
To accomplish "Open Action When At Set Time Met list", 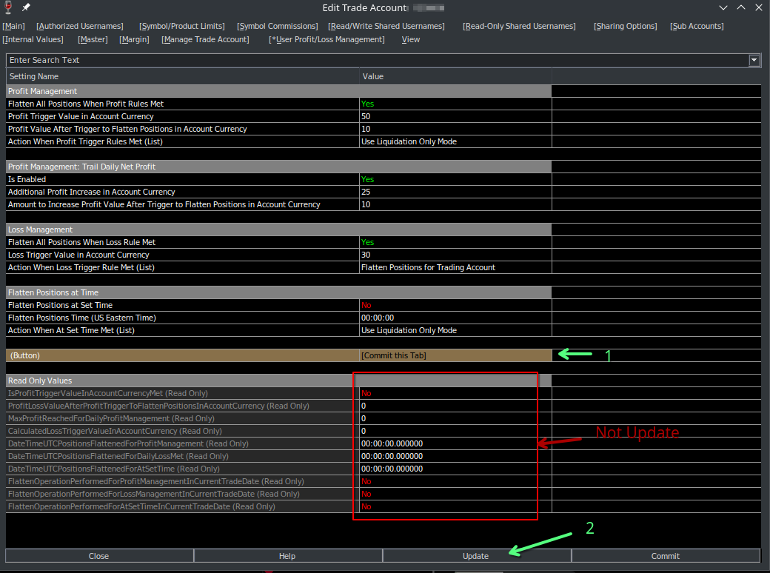I will [409, 330].
